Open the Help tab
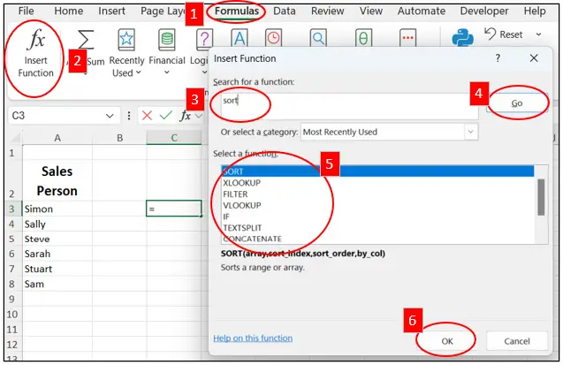The image size is (563, 365). tap(535, 11)
